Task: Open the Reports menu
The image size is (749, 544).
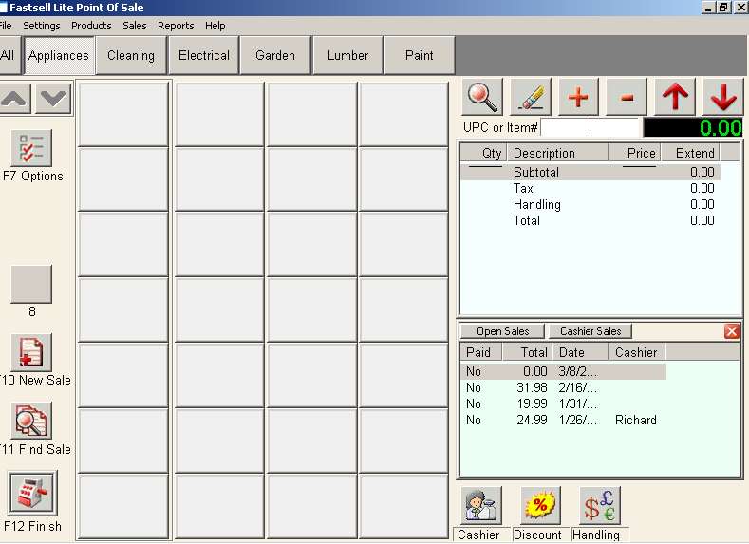Action: tap(176, 26)
